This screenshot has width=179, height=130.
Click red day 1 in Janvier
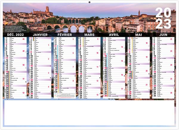tap(31, 38)
